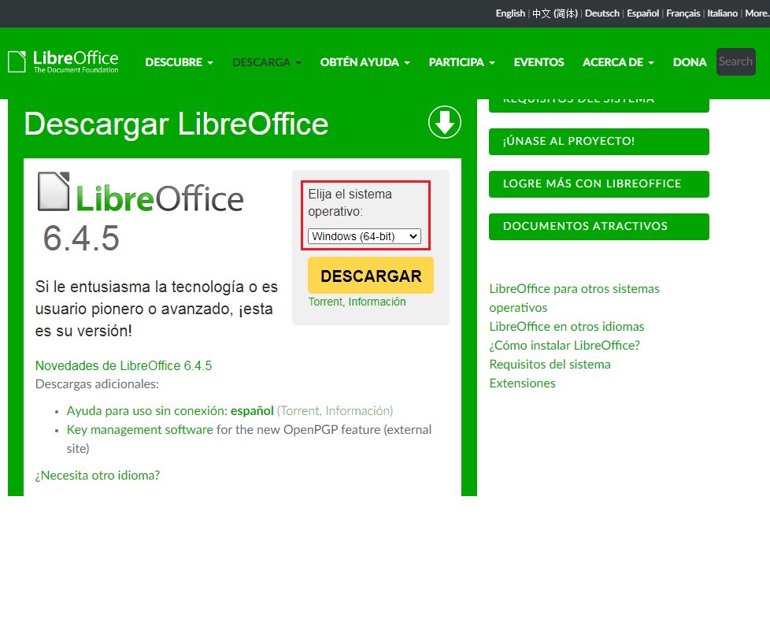Switch language to Français
Image resolution: width=770 pixels, height=630 pixels.
click(x=683, y=13)
